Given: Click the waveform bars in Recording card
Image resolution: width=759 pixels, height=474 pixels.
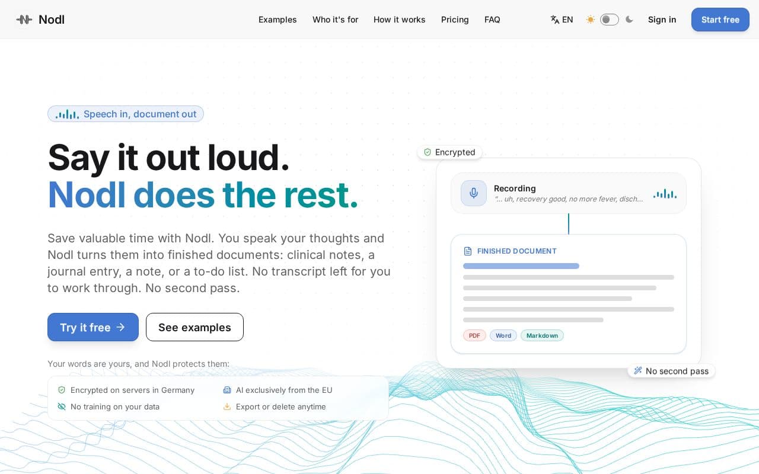Looking at the screenshot, I should [x=665, y=194].
